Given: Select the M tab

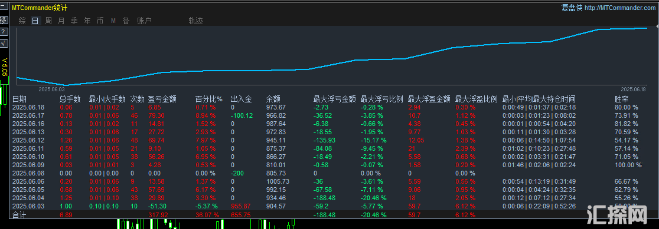Looking at the screenshot, I should (x=113, y=21).
